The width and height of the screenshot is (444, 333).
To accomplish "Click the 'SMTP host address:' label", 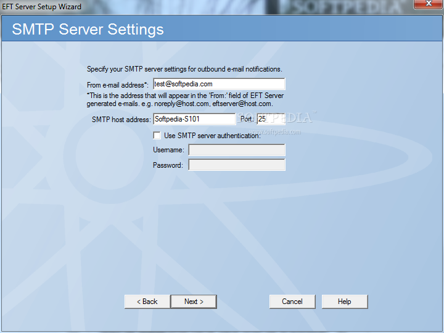I will coord(121,120).
